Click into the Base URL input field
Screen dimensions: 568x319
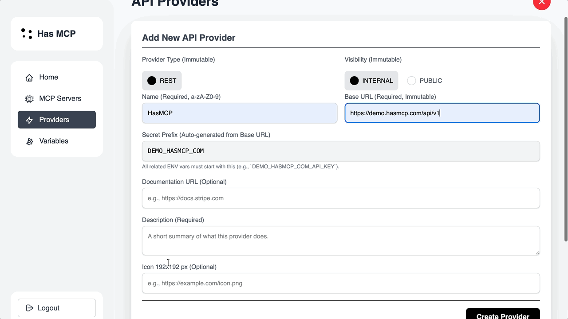442,113
